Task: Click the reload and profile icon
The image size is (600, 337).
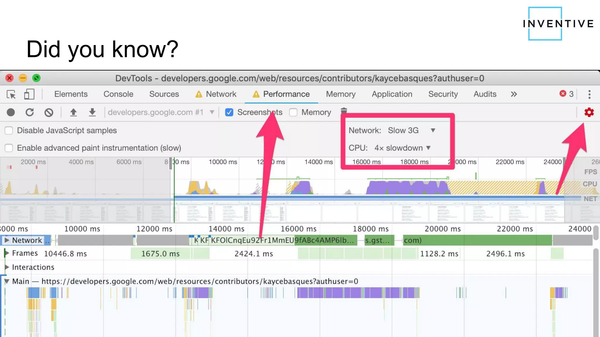Action: click(30, 112)
